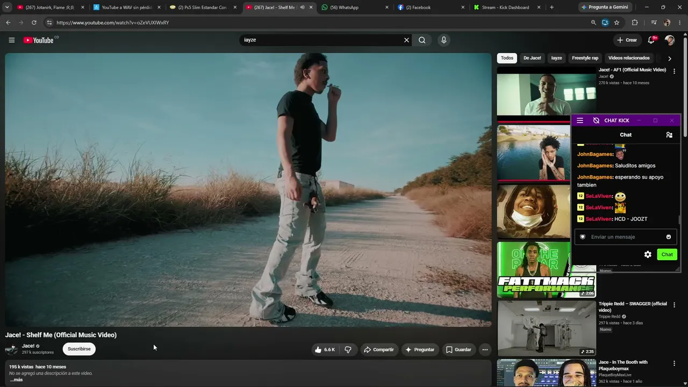Image resolution: width=688 pixels, height=387 pixels.
Task: Switch to the WhatsApp browser tab
Action: (x=355, y=8)
